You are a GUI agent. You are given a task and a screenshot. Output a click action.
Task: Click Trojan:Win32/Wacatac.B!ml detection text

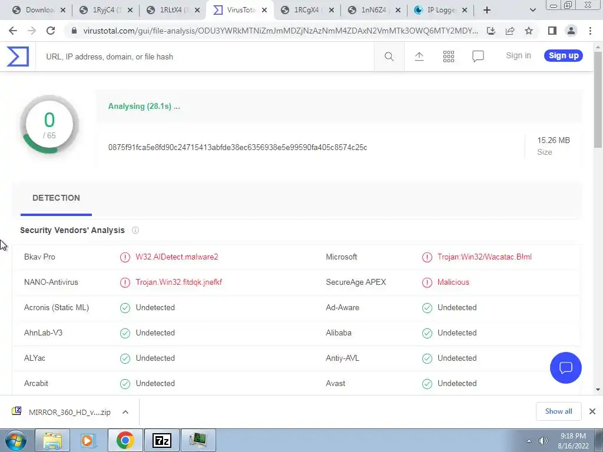coord(485,257)
